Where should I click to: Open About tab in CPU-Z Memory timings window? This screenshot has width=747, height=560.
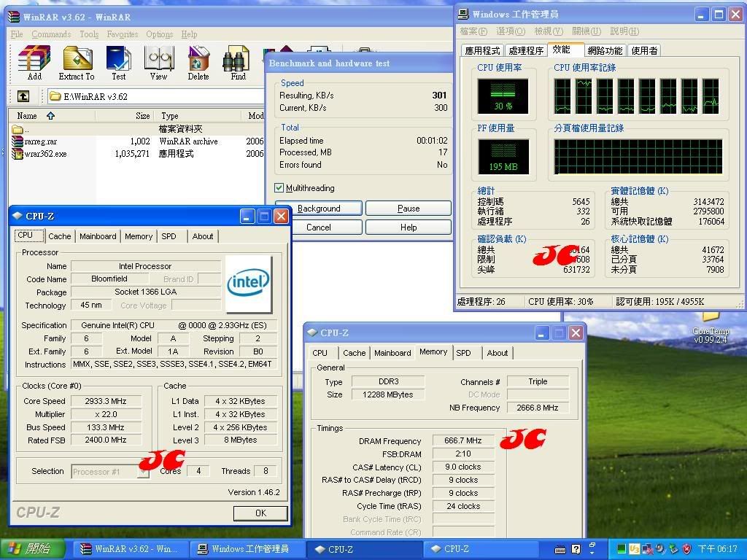point(498,353)
